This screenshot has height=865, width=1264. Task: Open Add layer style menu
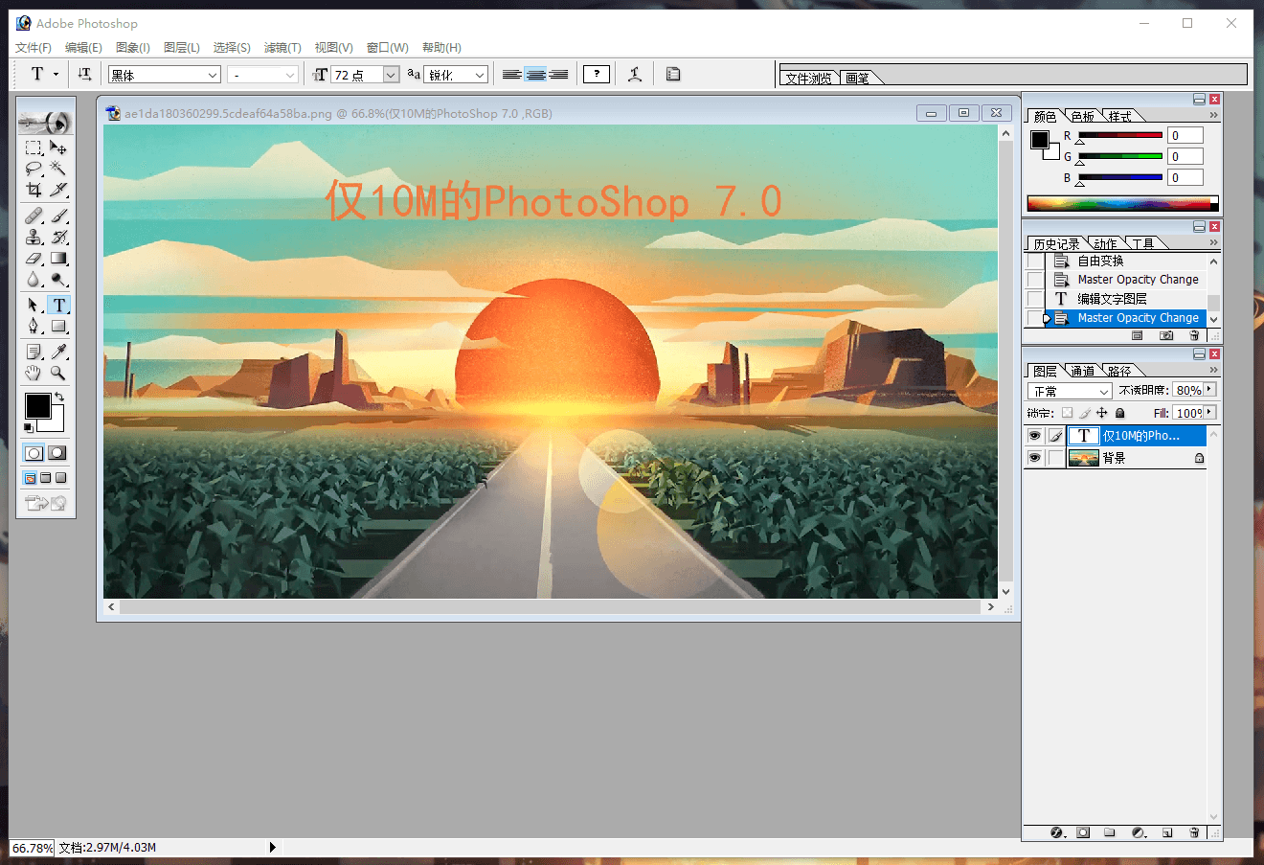point(1057,832)
